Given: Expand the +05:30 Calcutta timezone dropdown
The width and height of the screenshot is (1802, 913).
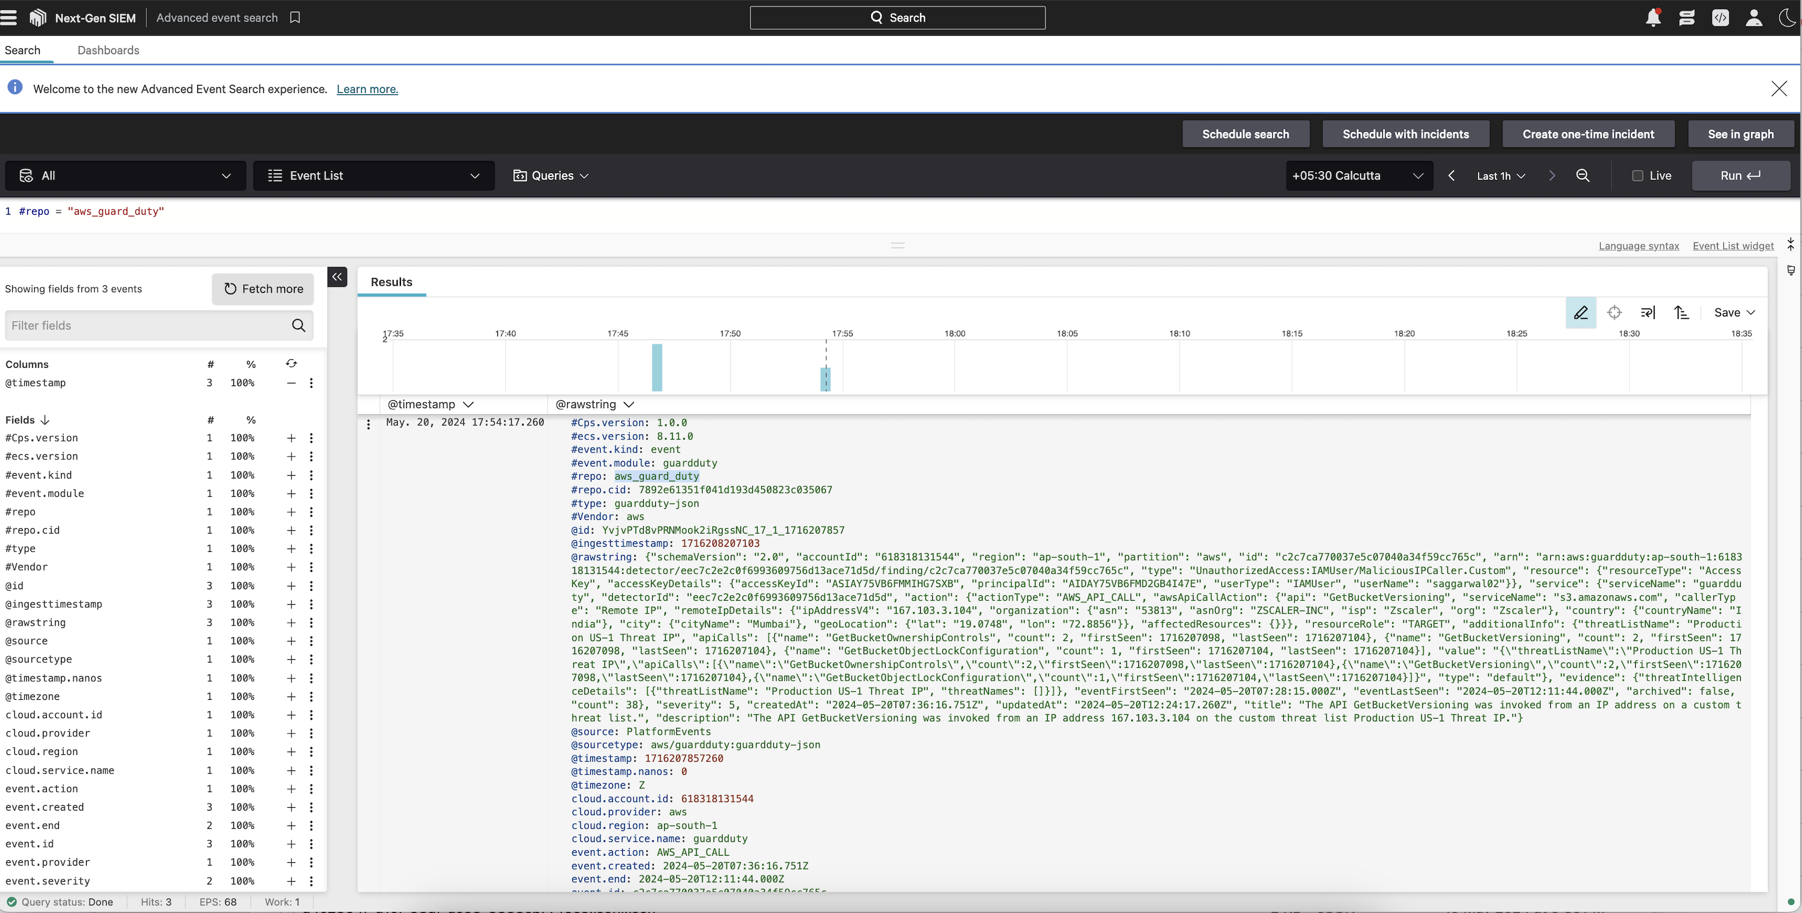Looking at the screenshot, I should pyautogui.click(x=1358, y=176).
